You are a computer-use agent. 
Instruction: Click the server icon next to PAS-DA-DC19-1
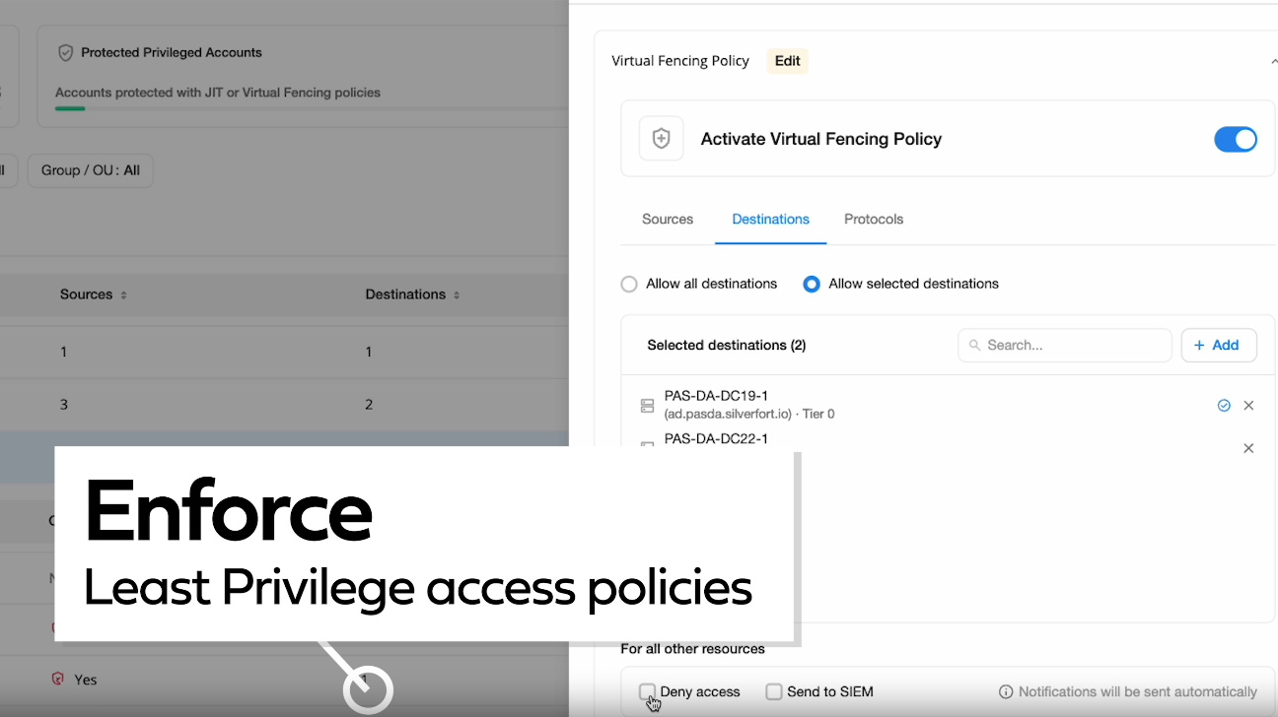647,405
